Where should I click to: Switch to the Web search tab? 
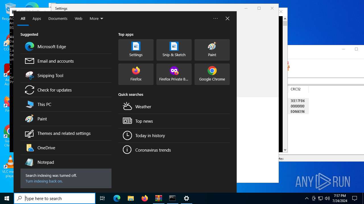point(78,18)
